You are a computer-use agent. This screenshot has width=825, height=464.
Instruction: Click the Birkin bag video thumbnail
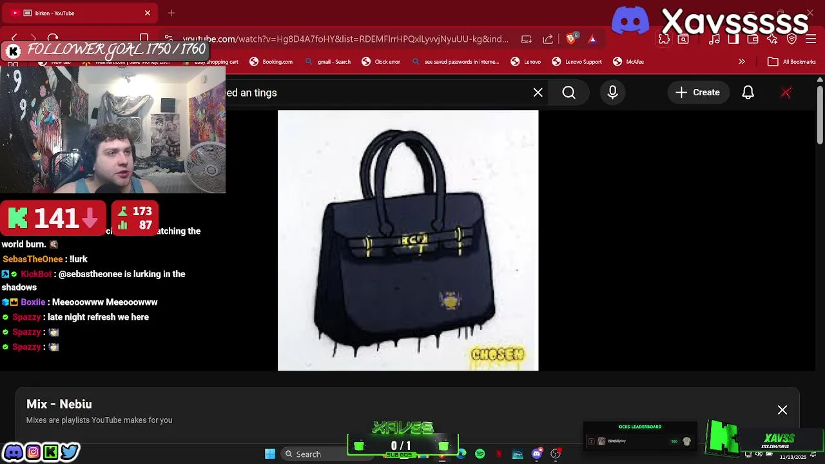408,240
